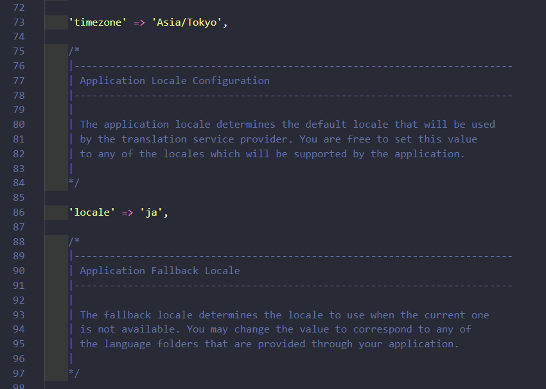Click empty line number 85 in gutter
Screen dimensions: 546x389
point(19,198)
